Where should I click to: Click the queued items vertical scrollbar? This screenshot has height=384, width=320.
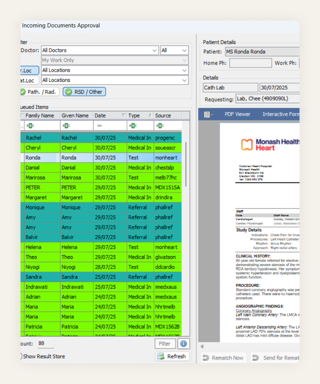(186, 164)
